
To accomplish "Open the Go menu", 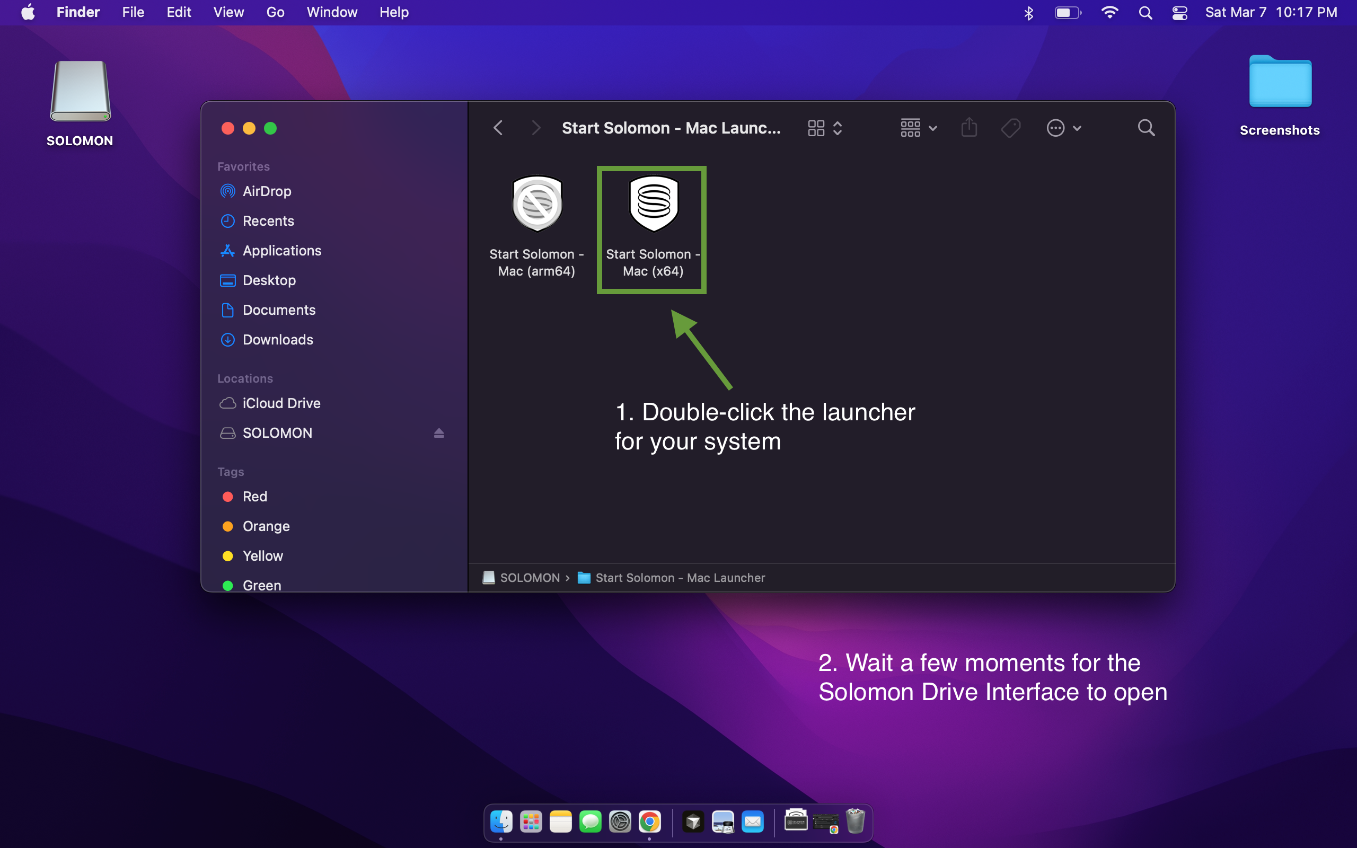I will coord(275,12).
